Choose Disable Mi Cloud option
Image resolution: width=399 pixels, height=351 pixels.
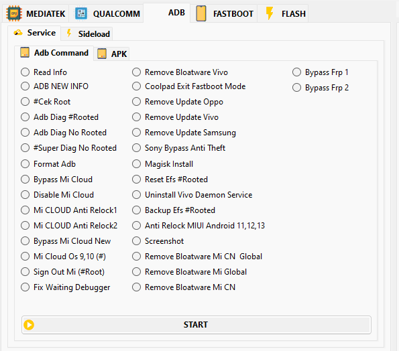tap(57, 195)
